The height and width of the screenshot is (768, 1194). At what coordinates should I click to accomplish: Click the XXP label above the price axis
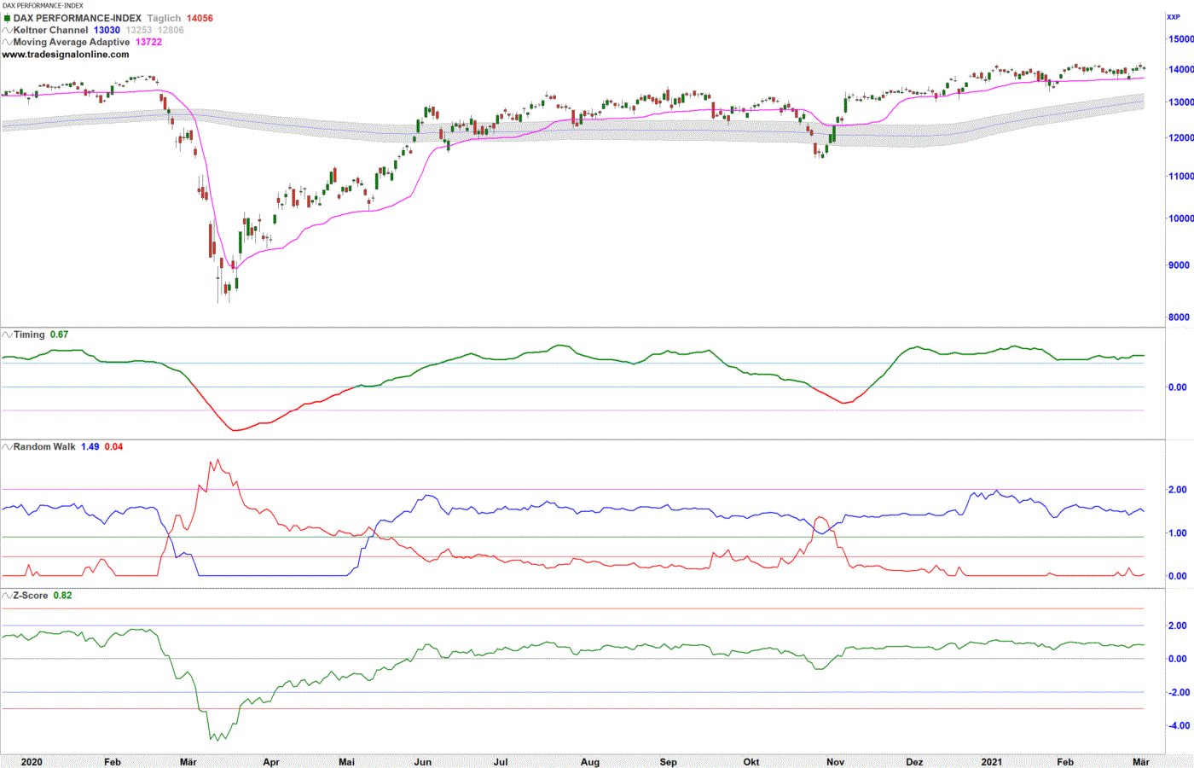click(1173, 17)
